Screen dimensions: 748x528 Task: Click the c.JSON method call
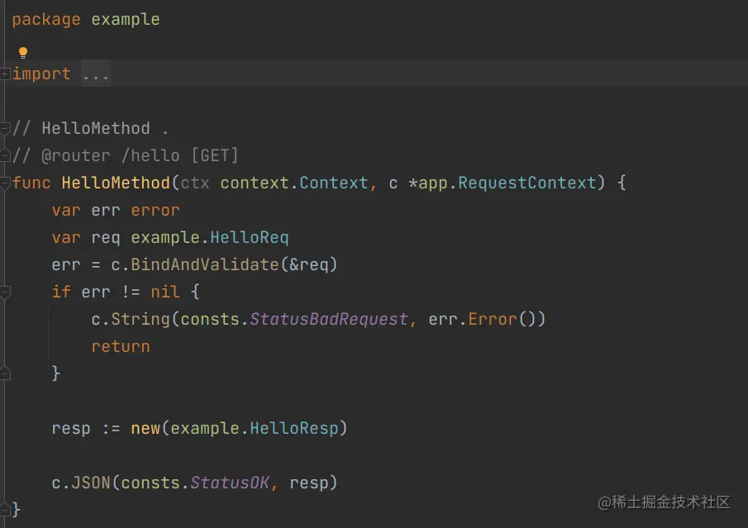click(81, 483)
